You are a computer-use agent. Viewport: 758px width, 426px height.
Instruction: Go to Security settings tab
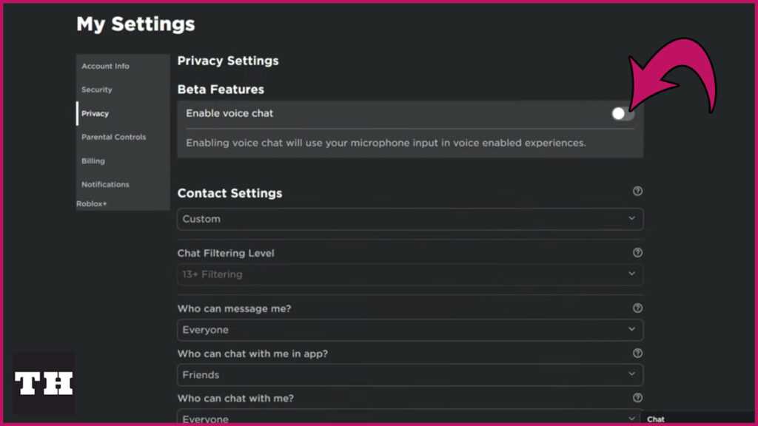(x=97, y=90)
